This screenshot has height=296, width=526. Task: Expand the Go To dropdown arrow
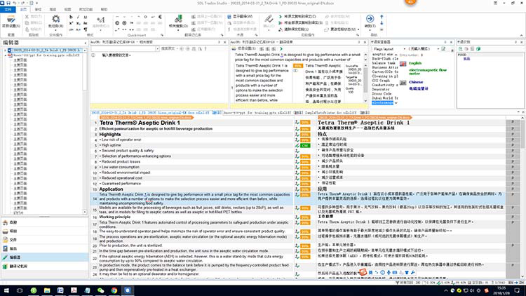pyautogui.click(x=370, y=30)
